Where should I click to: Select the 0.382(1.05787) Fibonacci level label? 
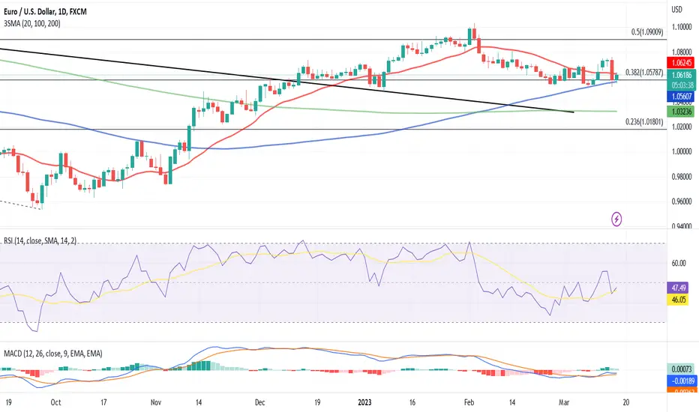point(644,72)
